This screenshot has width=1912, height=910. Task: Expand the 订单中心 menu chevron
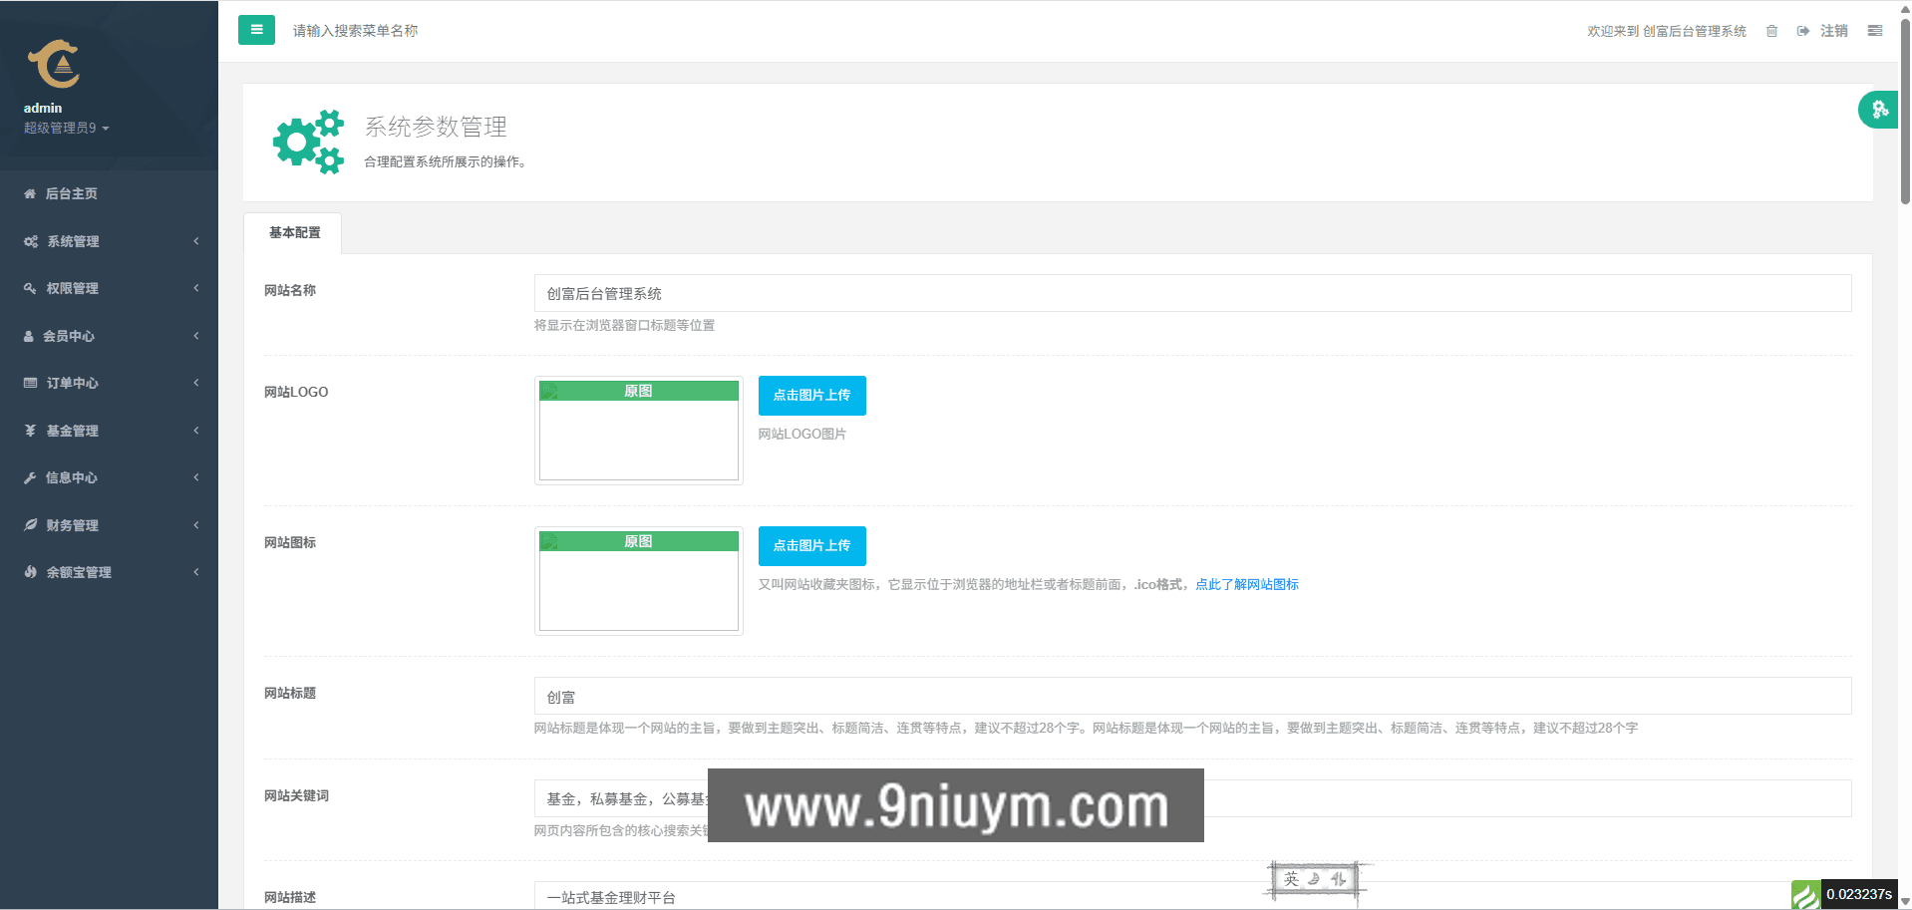click(195, 383)
